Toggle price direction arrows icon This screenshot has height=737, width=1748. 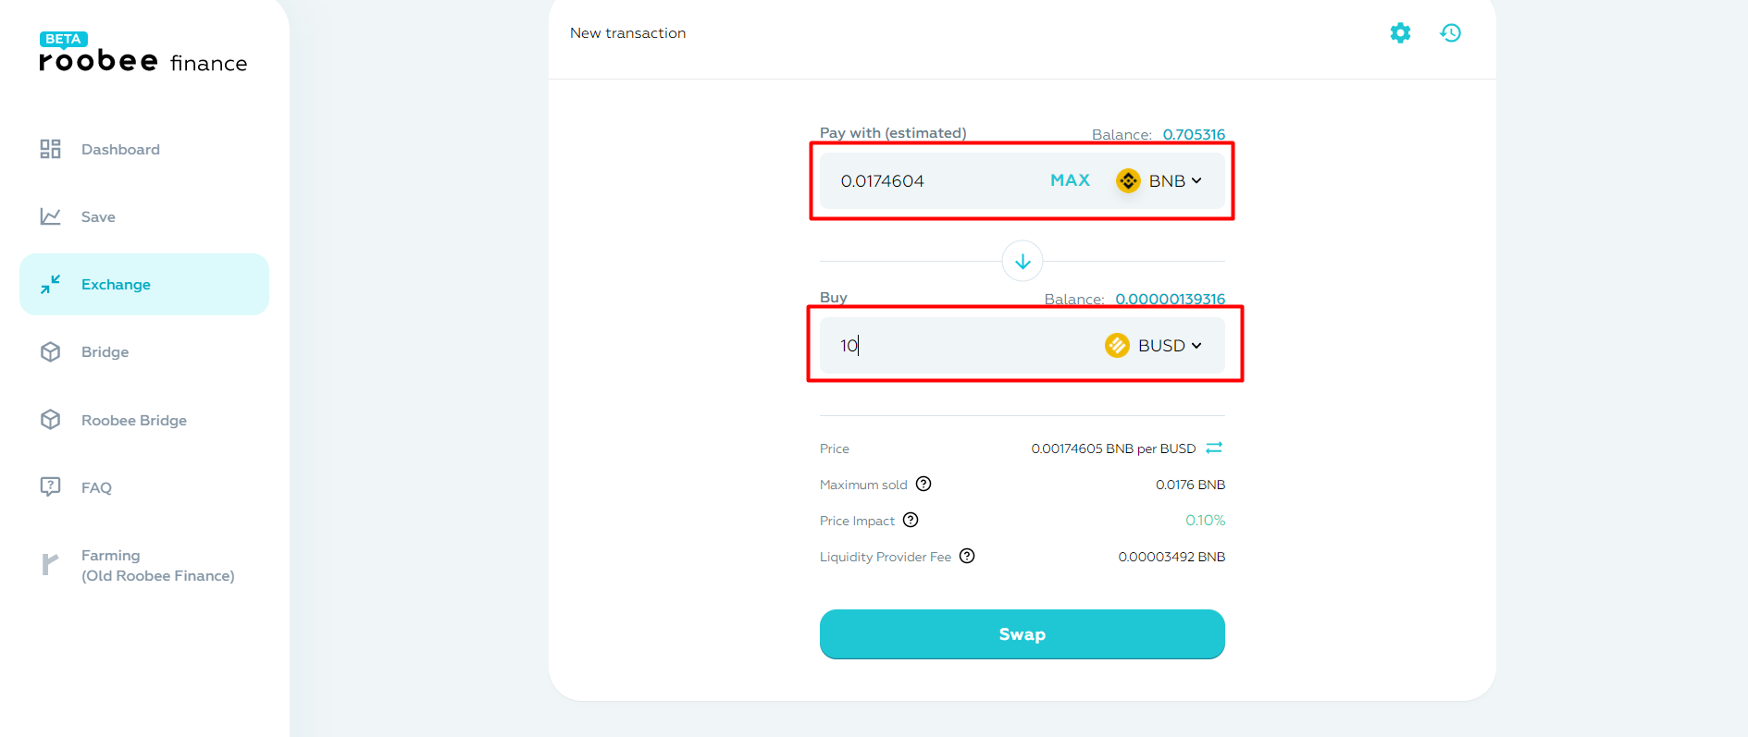[1214, 448]
